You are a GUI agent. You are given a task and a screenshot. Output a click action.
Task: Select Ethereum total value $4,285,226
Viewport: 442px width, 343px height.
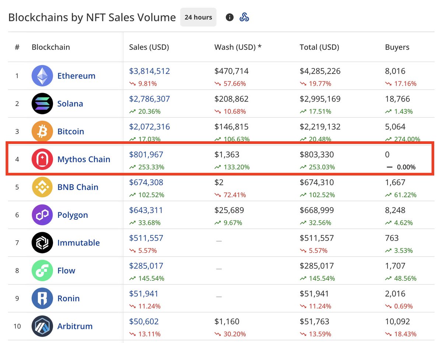point(320,71)
